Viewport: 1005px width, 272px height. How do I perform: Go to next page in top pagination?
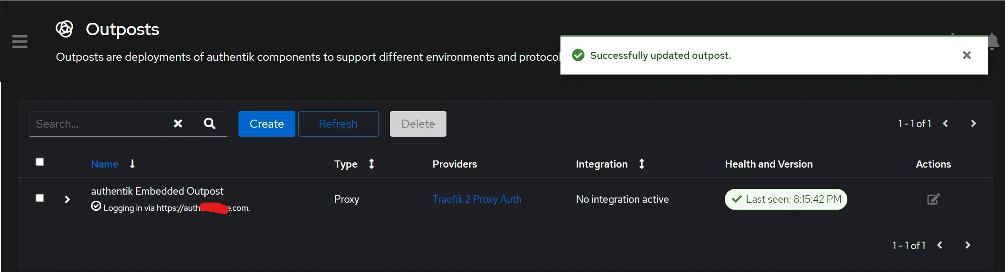click(x=973, y=124)
